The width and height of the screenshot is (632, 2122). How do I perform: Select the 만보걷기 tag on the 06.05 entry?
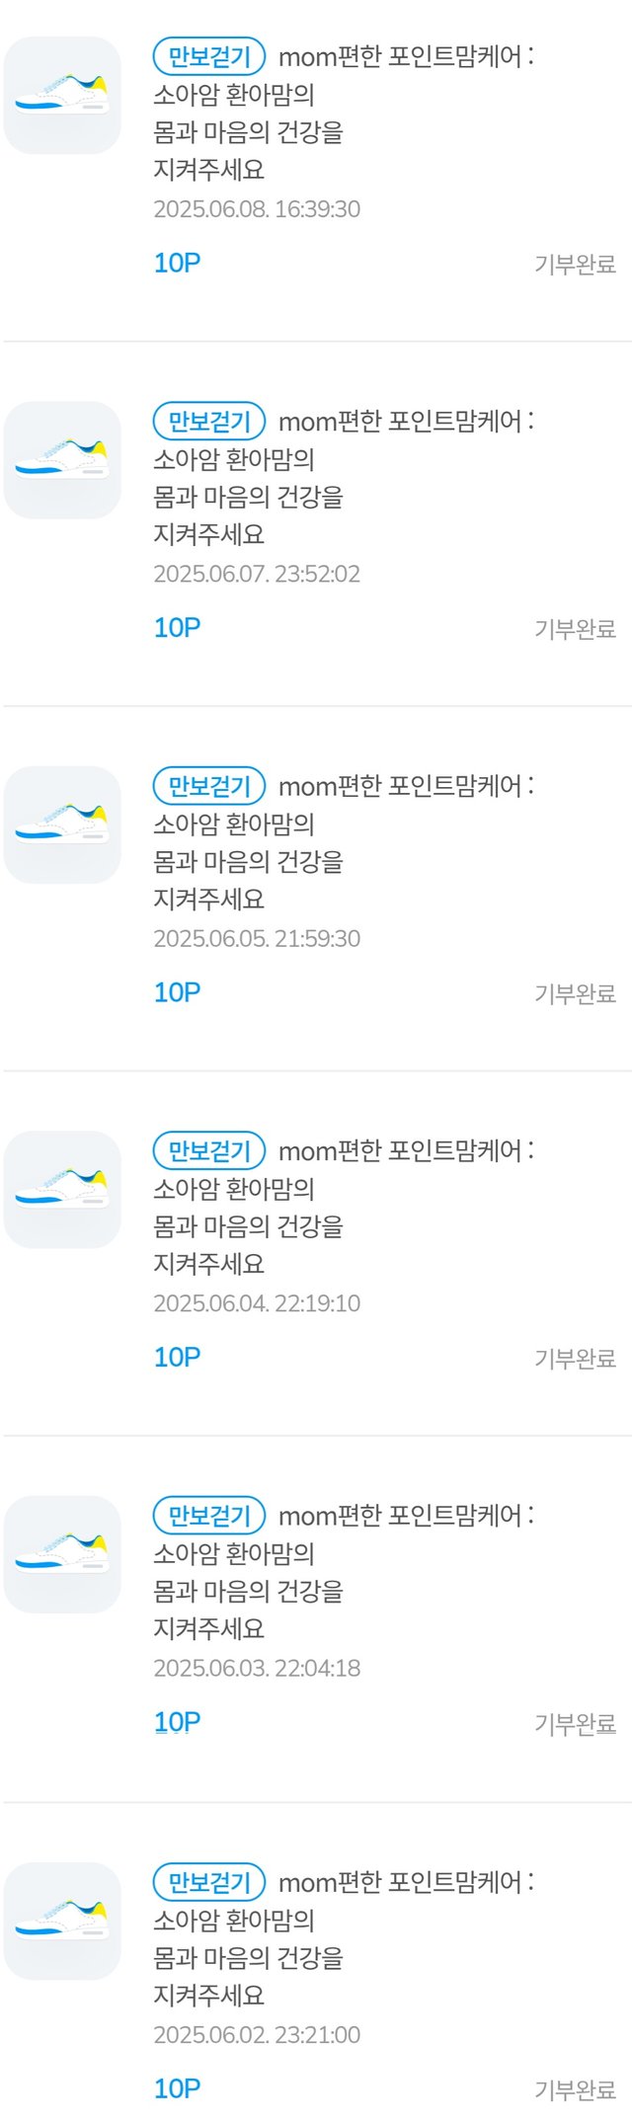209,785
